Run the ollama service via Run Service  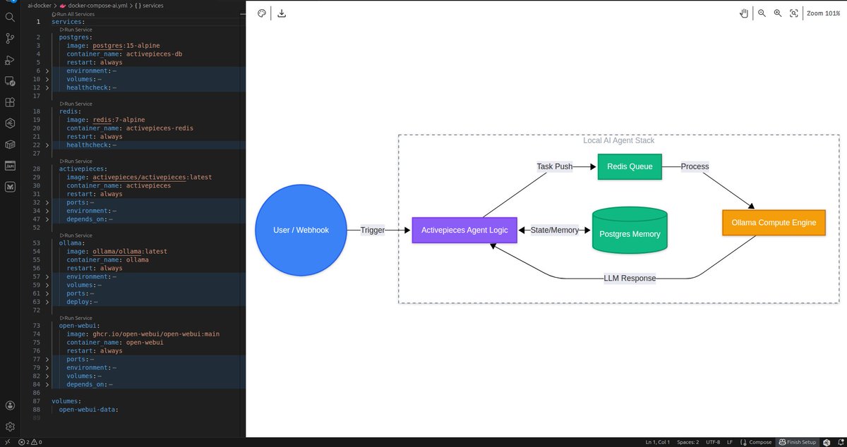(x=76, y=235)
